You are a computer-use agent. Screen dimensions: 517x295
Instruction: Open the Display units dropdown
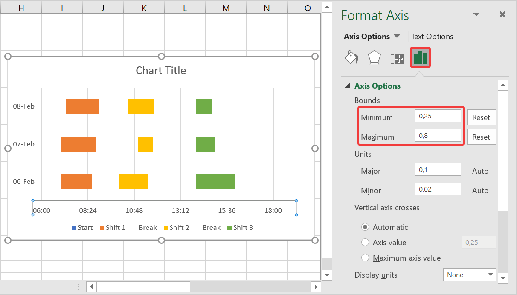click(x=470, y=275)
